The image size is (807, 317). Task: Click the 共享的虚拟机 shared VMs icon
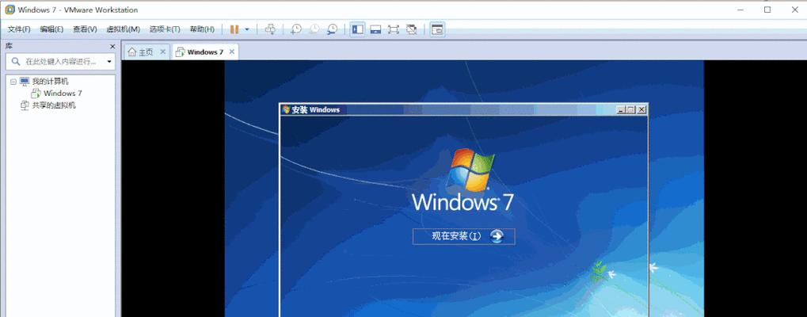[x=25, y=105]
